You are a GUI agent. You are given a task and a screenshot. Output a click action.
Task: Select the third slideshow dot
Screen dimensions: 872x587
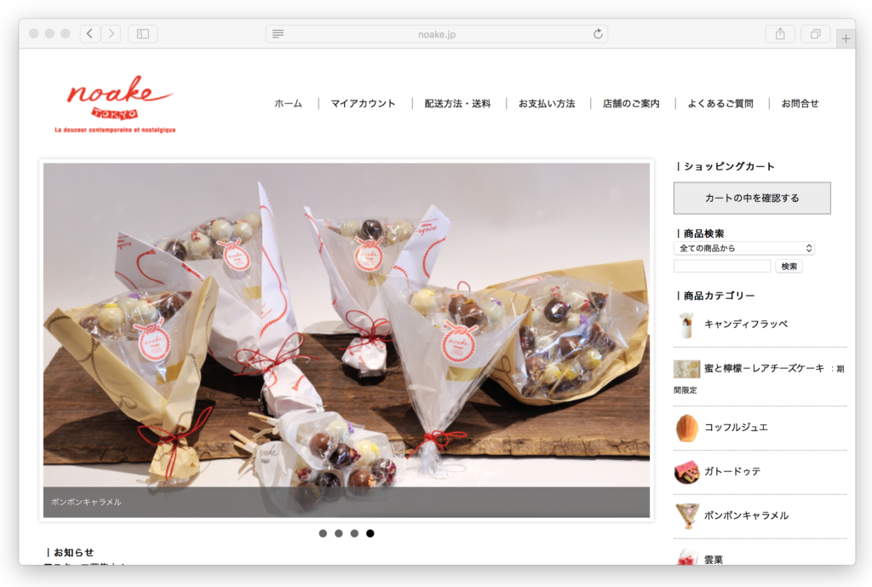click(354, 533)
